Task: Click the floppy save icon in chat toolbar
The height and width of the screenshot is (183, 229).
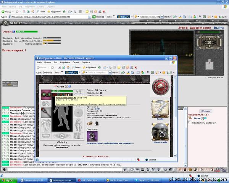Action: [x=142, y=170]
